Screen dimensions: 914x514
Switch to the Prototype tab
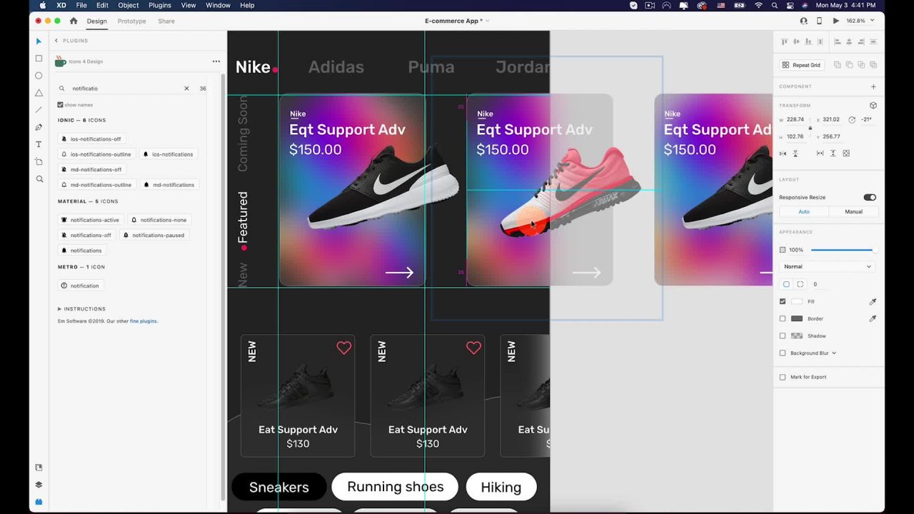(x=131, y=21)
